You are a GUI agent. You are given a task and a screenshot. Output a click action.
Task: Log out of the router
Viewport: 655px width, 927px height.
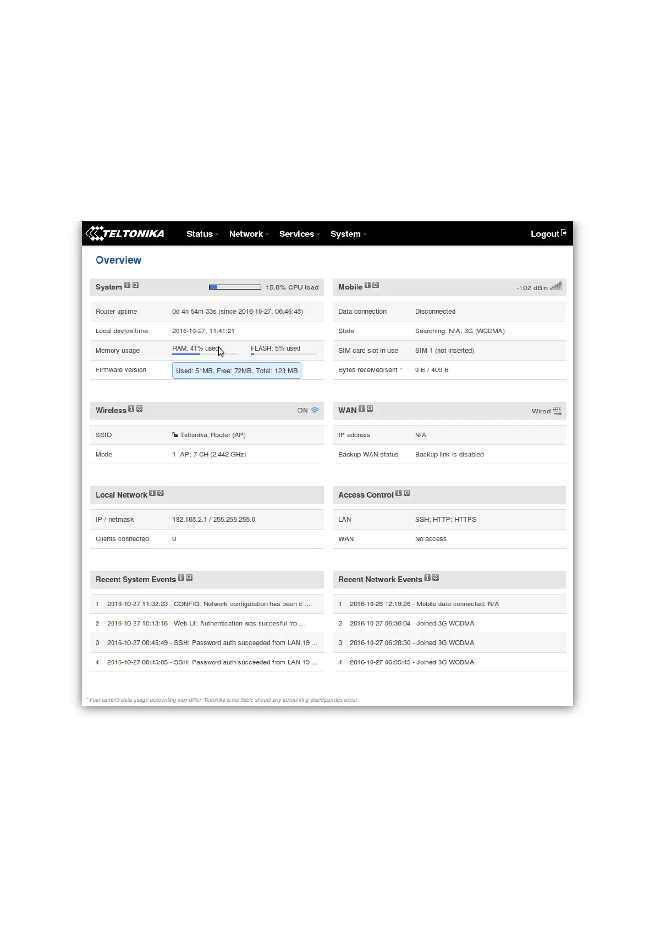pyautogui.click(x=548, y=234)
